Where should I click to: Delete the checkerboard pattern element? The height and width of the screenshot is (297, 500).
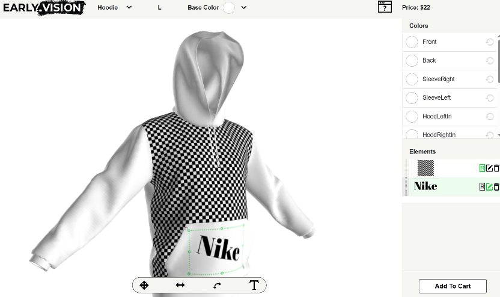pyautogui.click(x=496, y=168)
